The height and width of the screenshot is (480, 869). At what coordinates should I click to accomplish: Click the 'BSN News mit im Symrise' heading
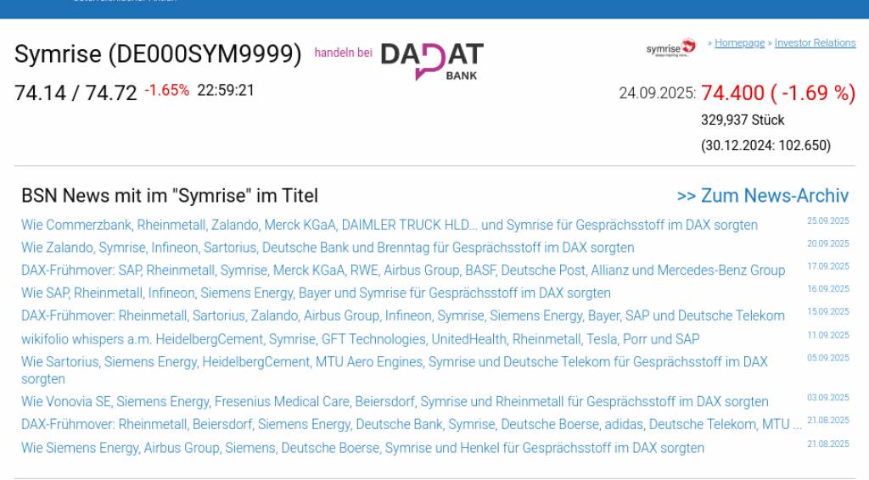pyautogui.click(x=170, y=196)
